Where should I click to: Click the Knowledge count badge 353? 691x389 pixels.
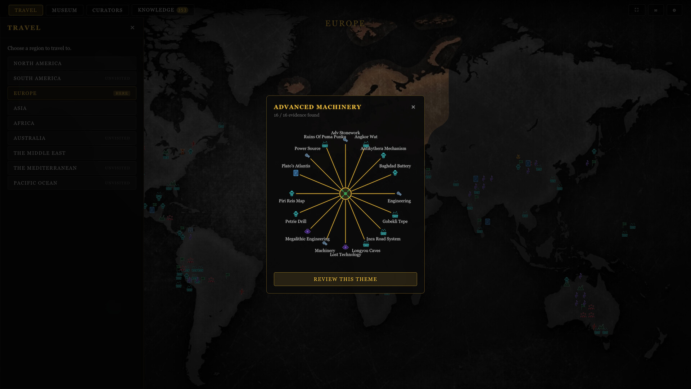(x=182, y=10)
